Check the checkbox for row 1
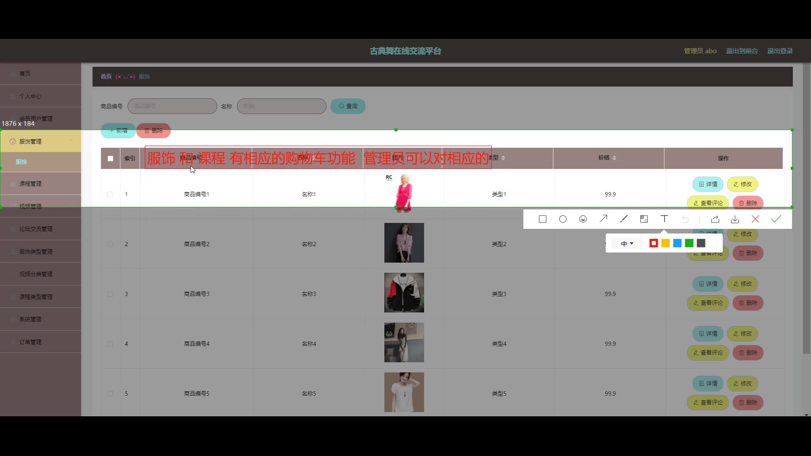 110,195
